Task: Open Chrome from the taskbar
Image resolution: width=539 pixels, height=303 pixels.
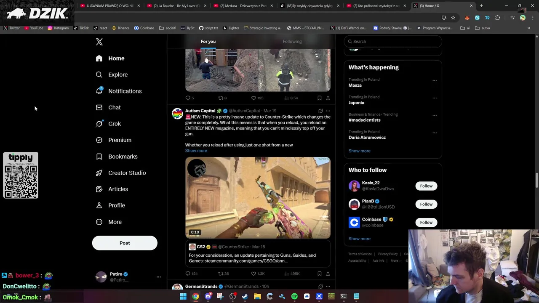Action: tap(195, 297)
